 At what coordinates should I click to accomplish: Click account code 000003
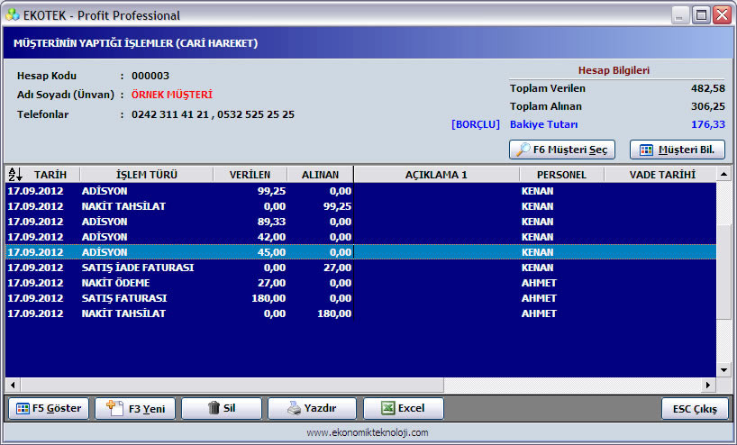click(150, 76)
